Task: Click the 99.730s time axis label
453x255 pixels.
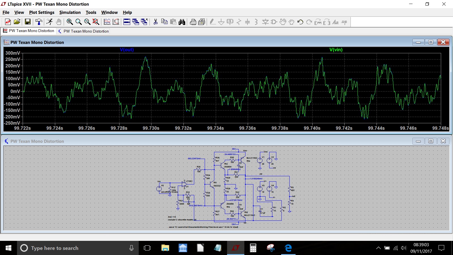Action: point(151,128)
